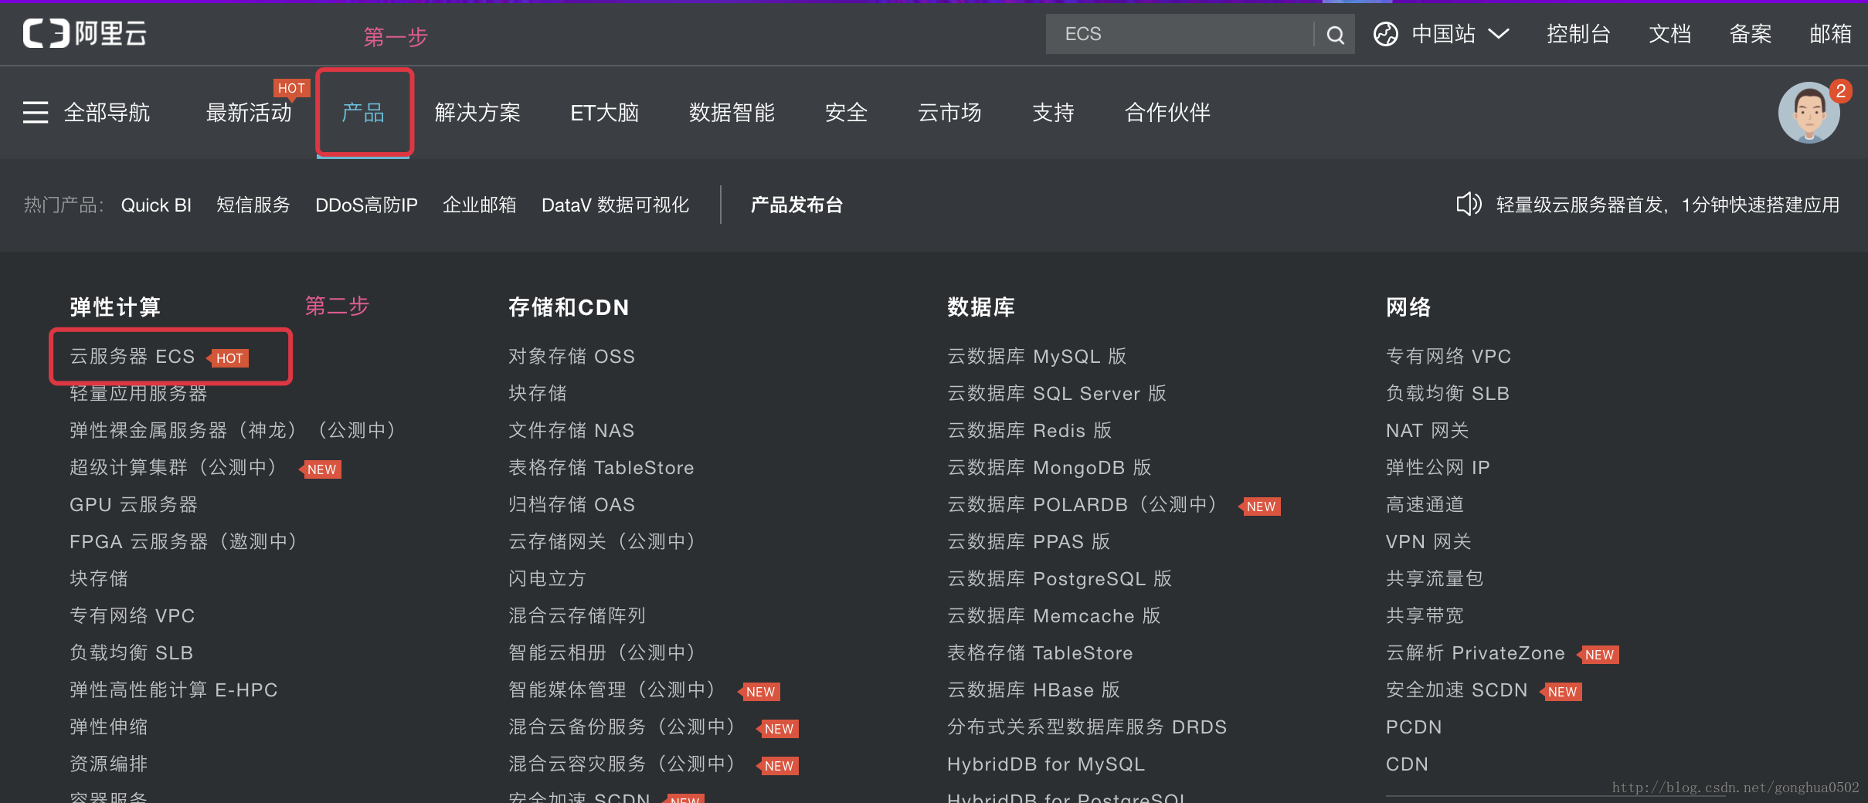Image resolution: width=1868 pixels, height=803 pixels.
Task: Open the hamburger menu icon
Action: [36, 113]
